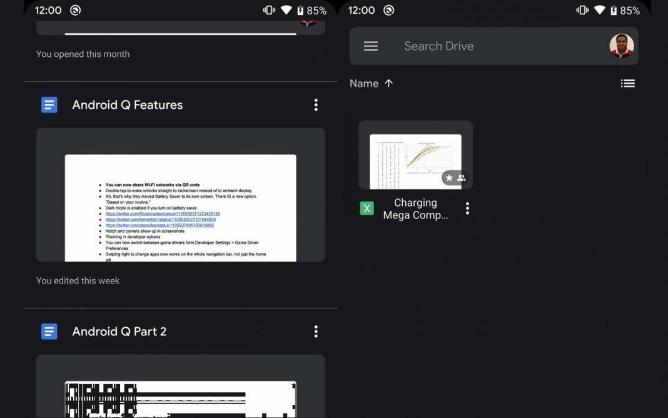Image resolution: width=668 pixels, height=418 pixels.
Task: Open the Android Q Features document title
Action: pos(126,104)
